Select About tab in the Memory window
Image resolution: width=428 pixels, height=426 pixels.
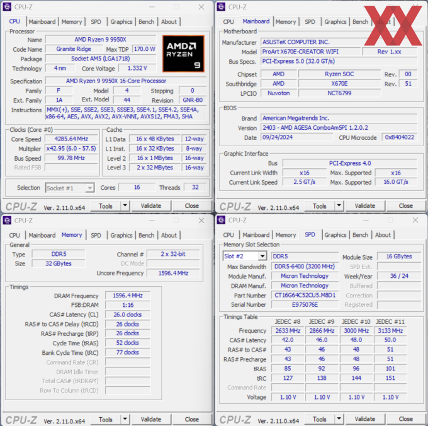point(169,235)
